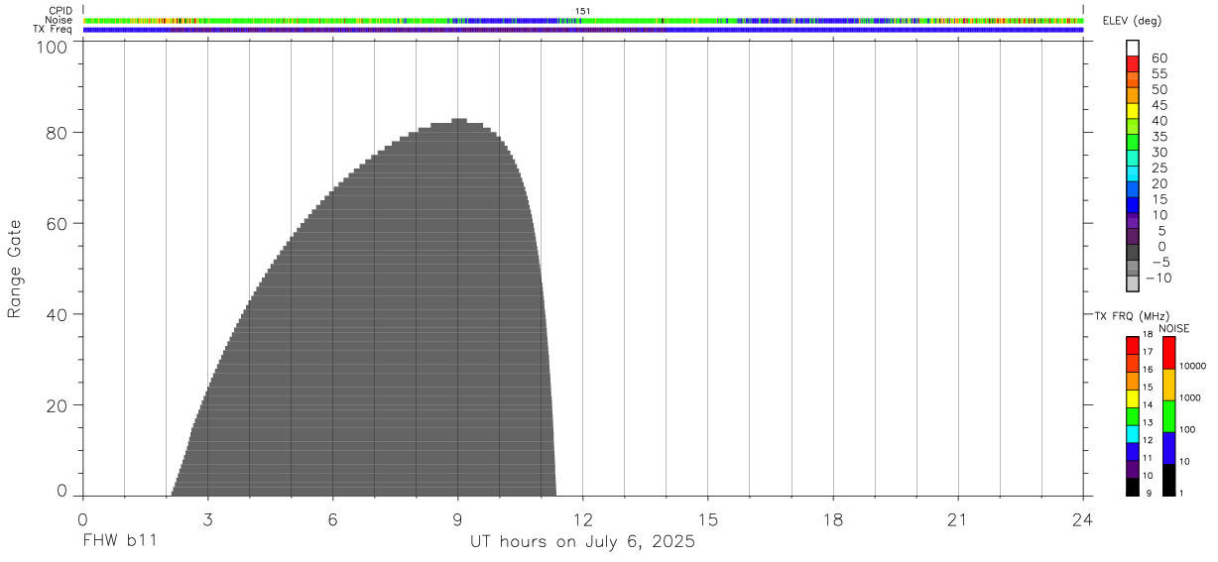Click the x-axis tick label "12"
The height and width of the screenshot is (562, 1218).
pyautogui.click(x=582, y=520)
